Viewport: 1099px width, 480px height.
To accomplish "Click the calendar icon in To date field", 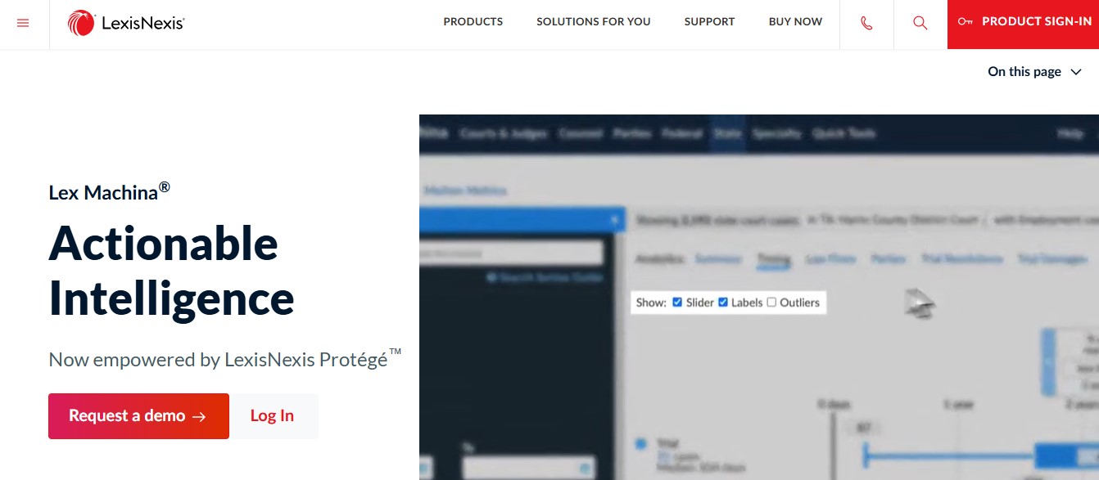I will (585, 469).
